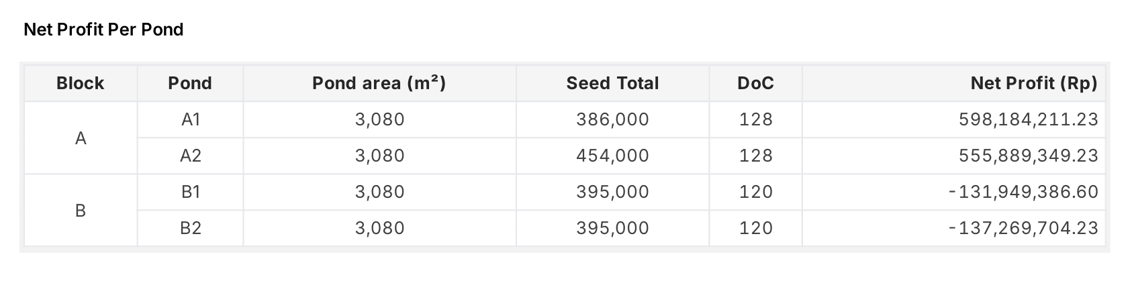1132x283 pixels.
Task: Click the -137,269,704.23 net profit cell
Action: (1023, 229)
